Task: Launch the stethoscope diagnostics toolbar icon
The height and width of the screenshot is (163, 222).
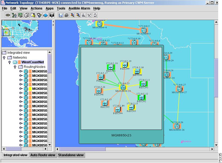Action: (39, 15)
